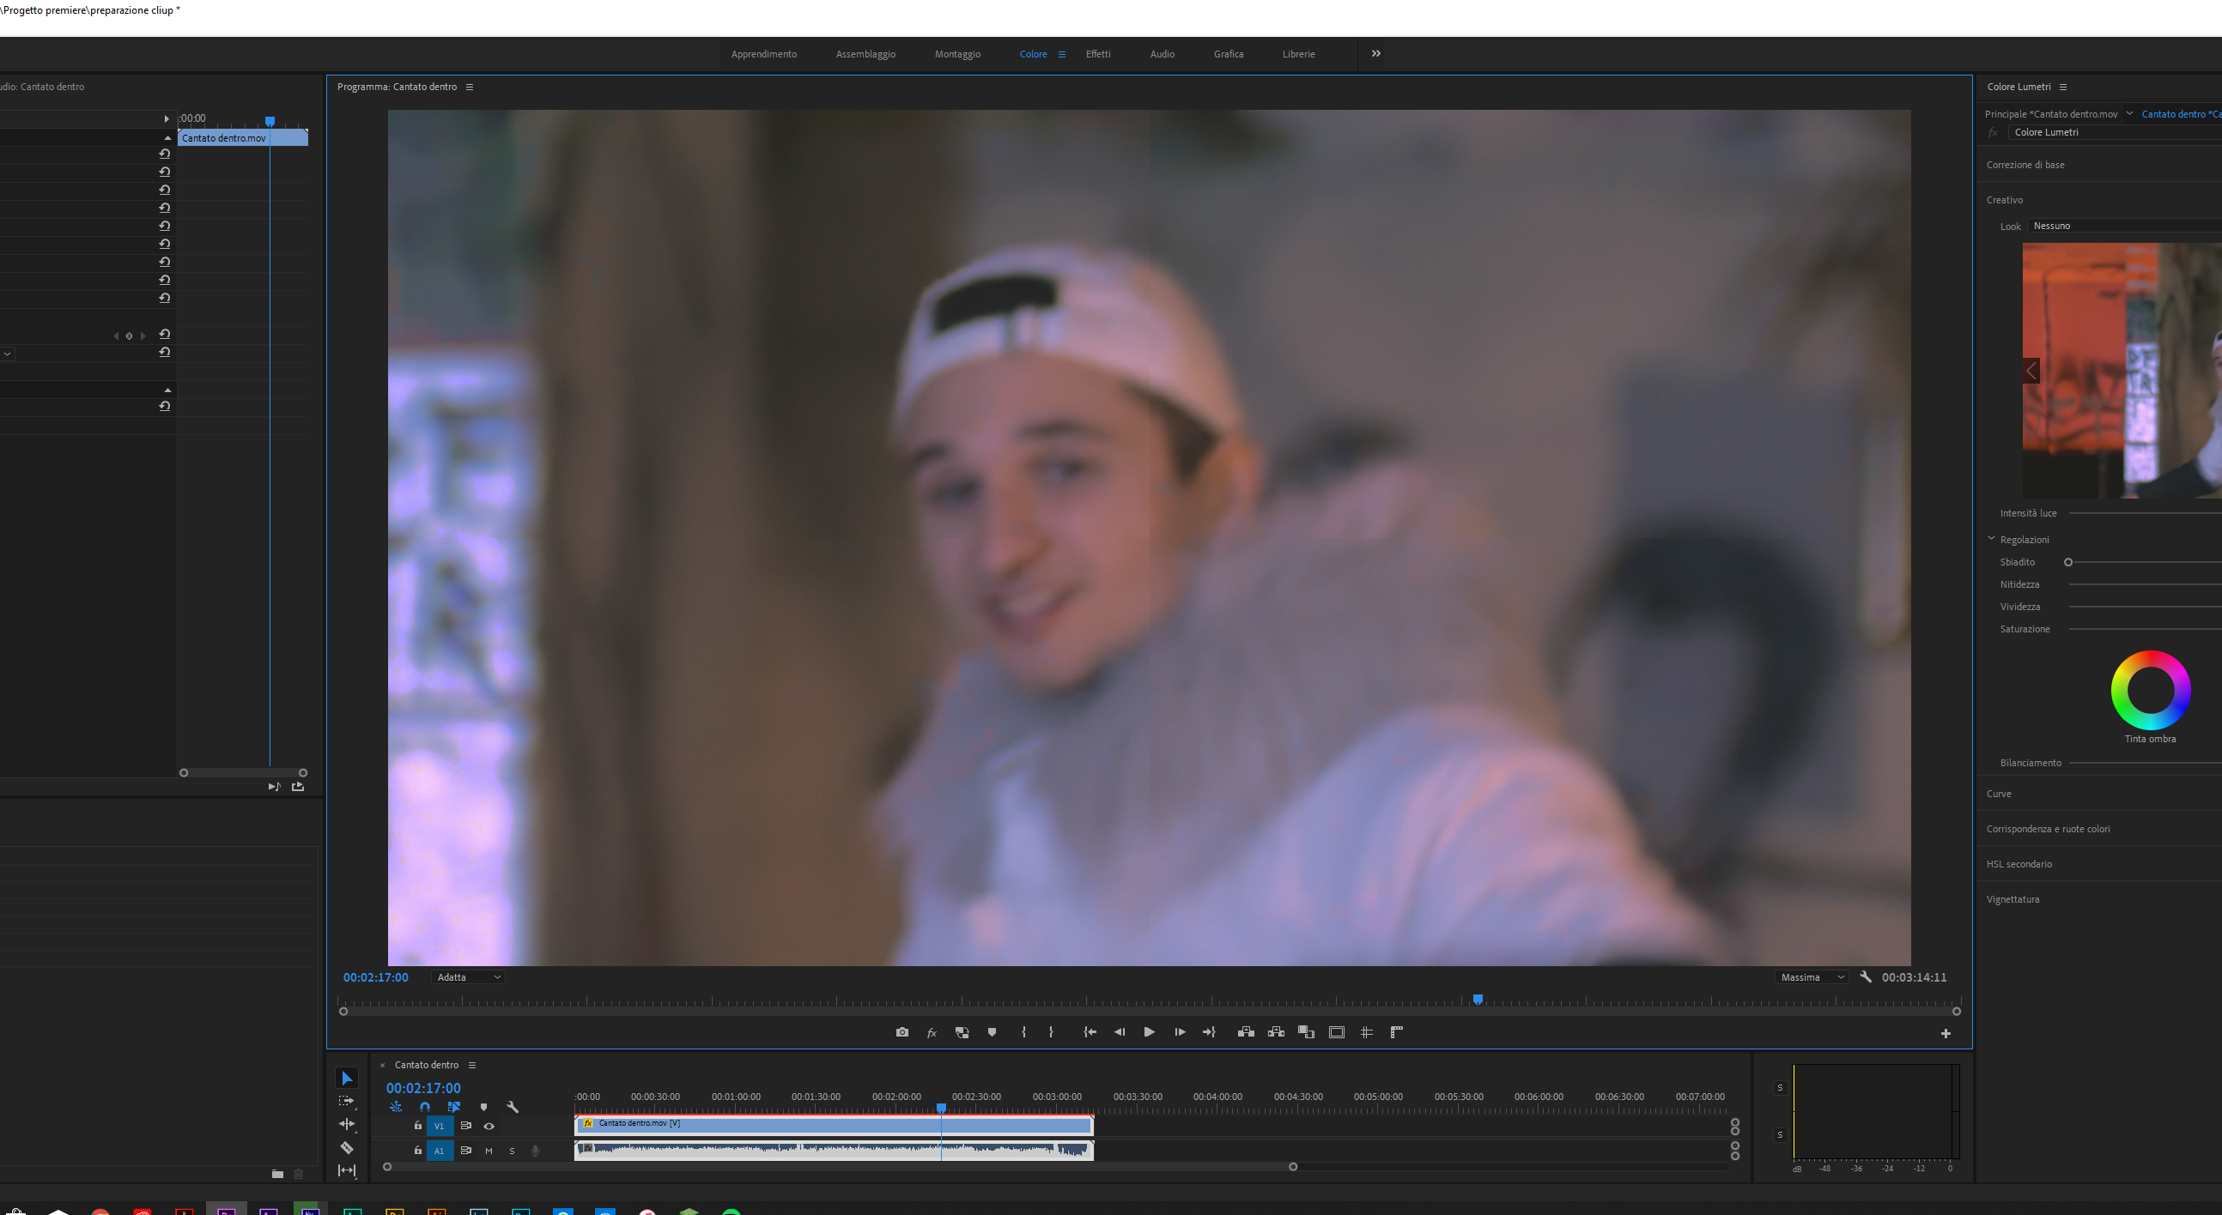Click the Lift button in program monitor
Viewport: 2222px width, 1215px height.
pyautogui.click(x=1246, y=1032)
